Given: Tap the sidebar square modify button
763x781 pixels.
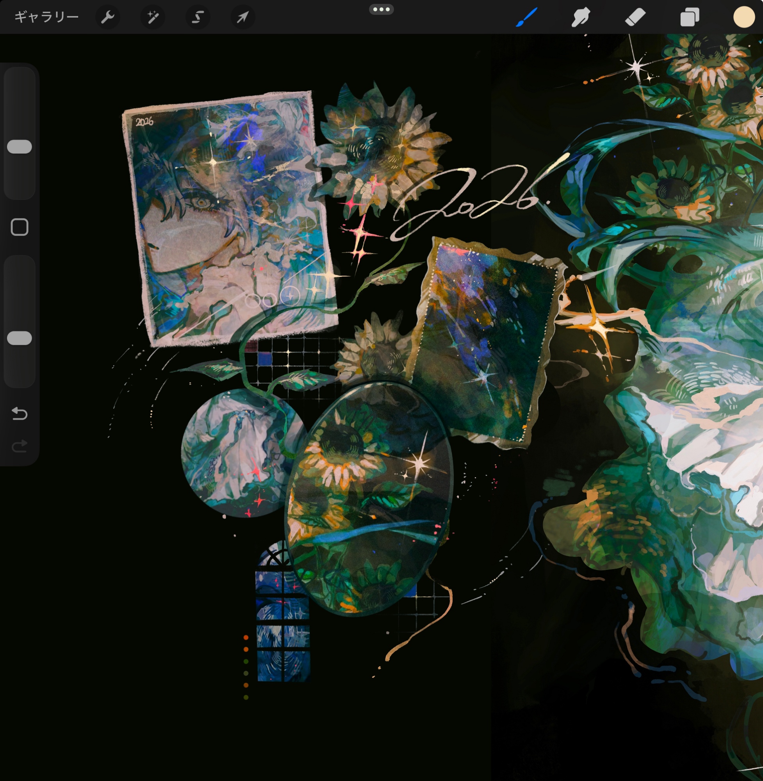Looking at the screenshot, I should [x=19, y=227].
